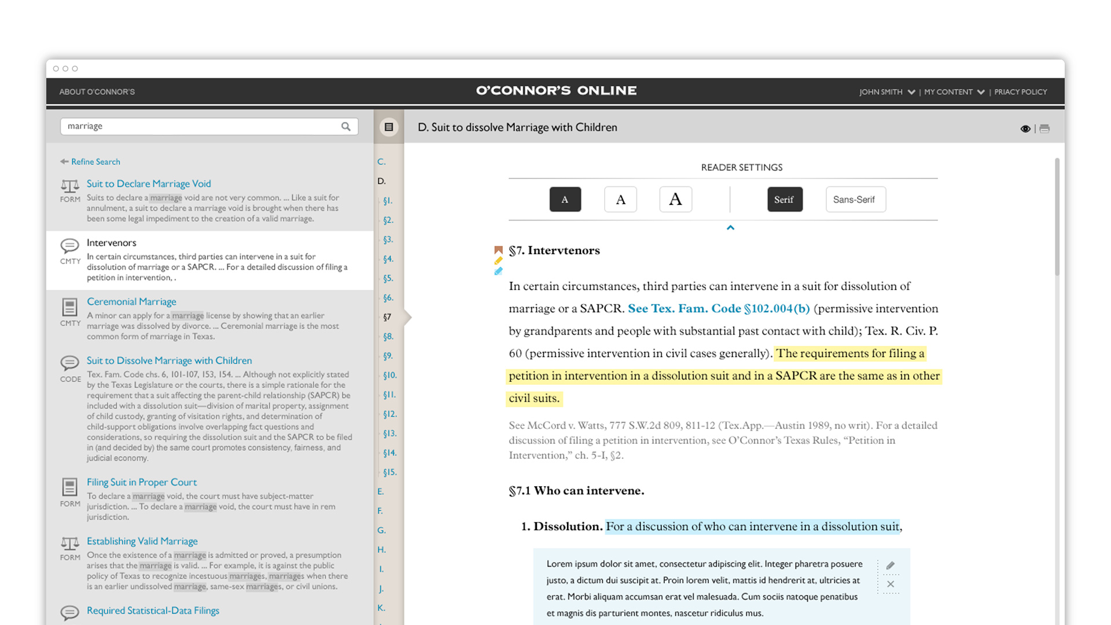Click the bookmark flag beside §7

click(498, 250)
